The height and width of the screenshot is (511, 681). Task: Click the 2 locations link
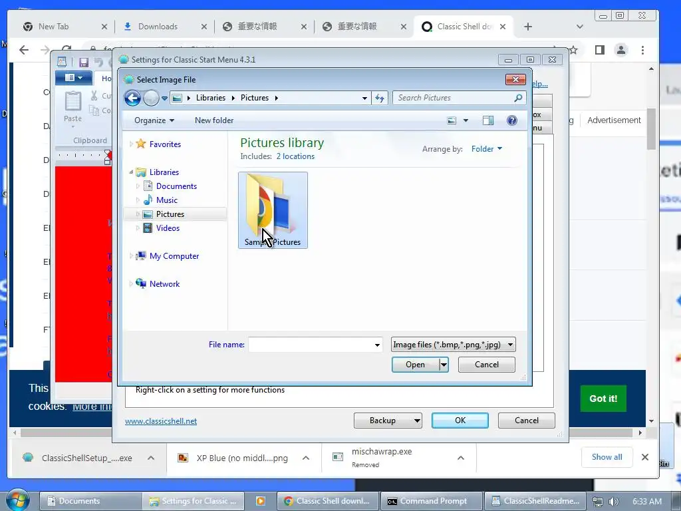(x=295, y=156)
